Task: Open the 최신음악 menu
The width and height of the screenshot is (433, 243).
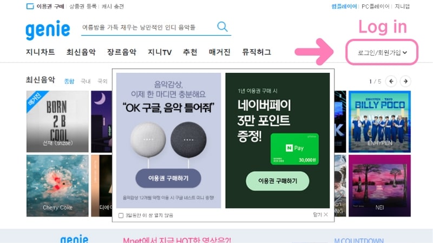Action: [x=81, y=52]
